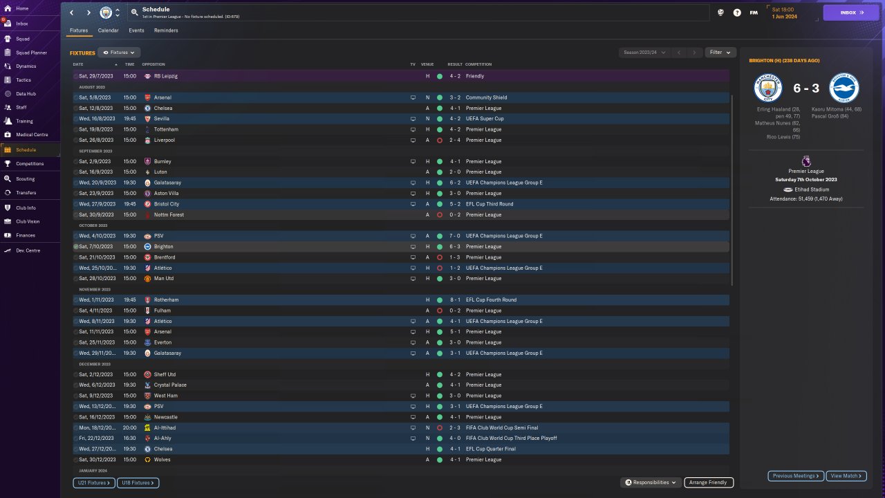Viewport: 885px width, 498px height.
Task: Open the Club Vision icon
Action: 8,221
